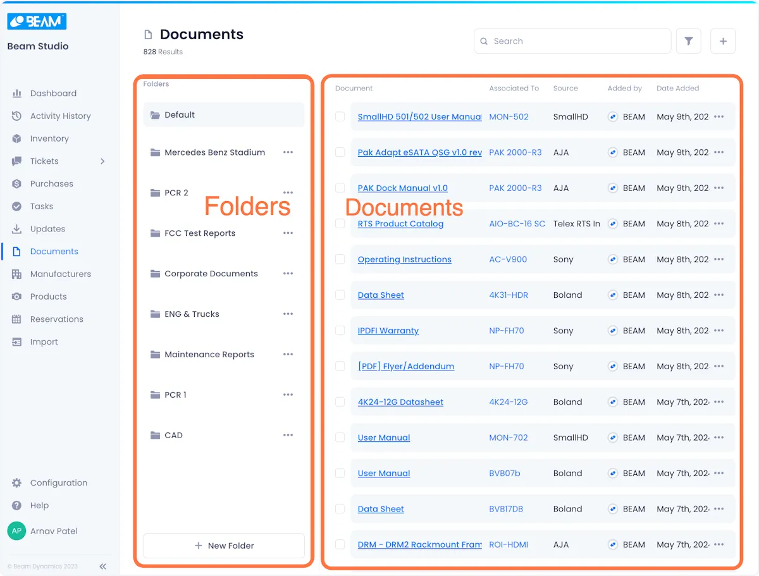The height and width of the screenshot is (576, 759).
Task: Open row menu for BVB07b User Manual
Action: click(x=719, y=473)
